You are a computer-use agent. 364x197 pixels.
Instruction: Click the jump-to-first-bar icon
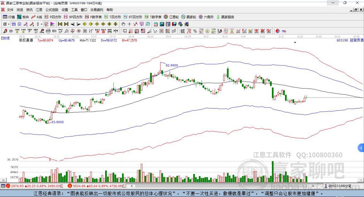coord(60,24)
